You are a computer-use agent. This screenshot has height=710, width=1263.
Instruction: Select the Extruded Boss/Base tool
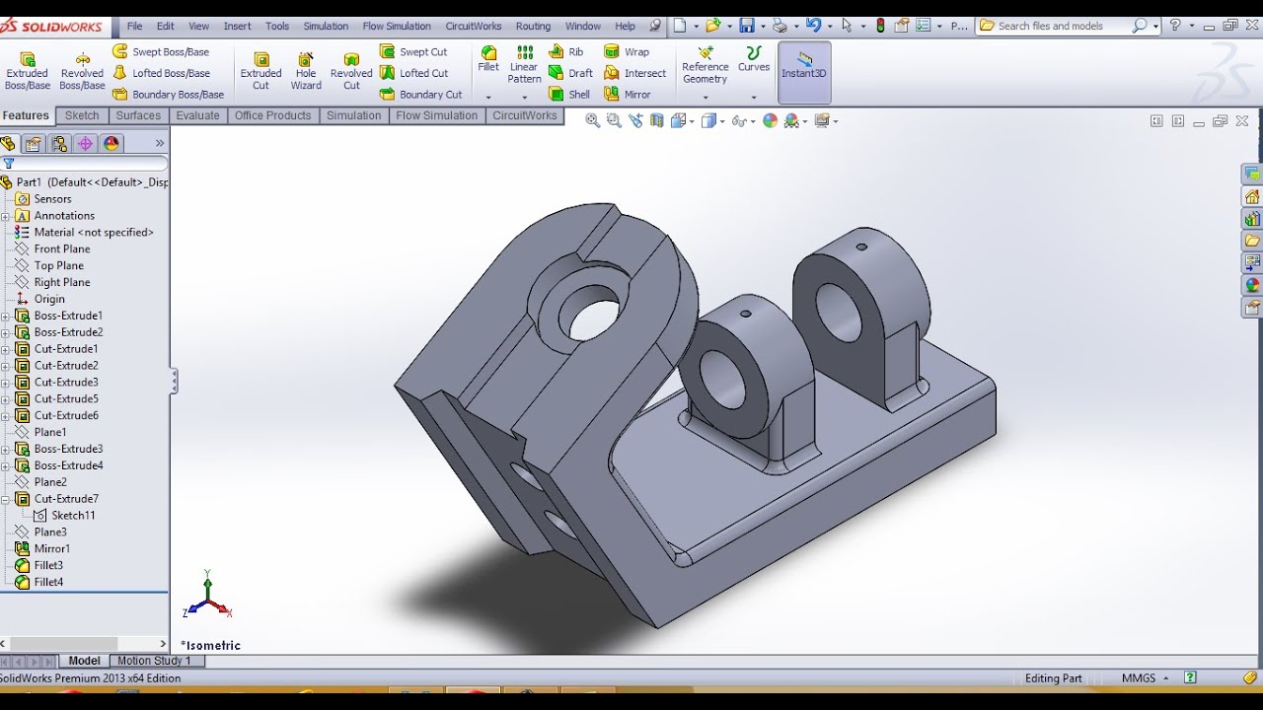pyautogui.click(x=28, y=71)
